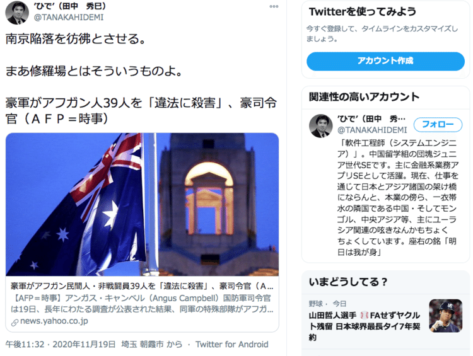Click the chain link icon beside news.yahoo.co.jp
473x356 pixels.
tap(15, 323)
